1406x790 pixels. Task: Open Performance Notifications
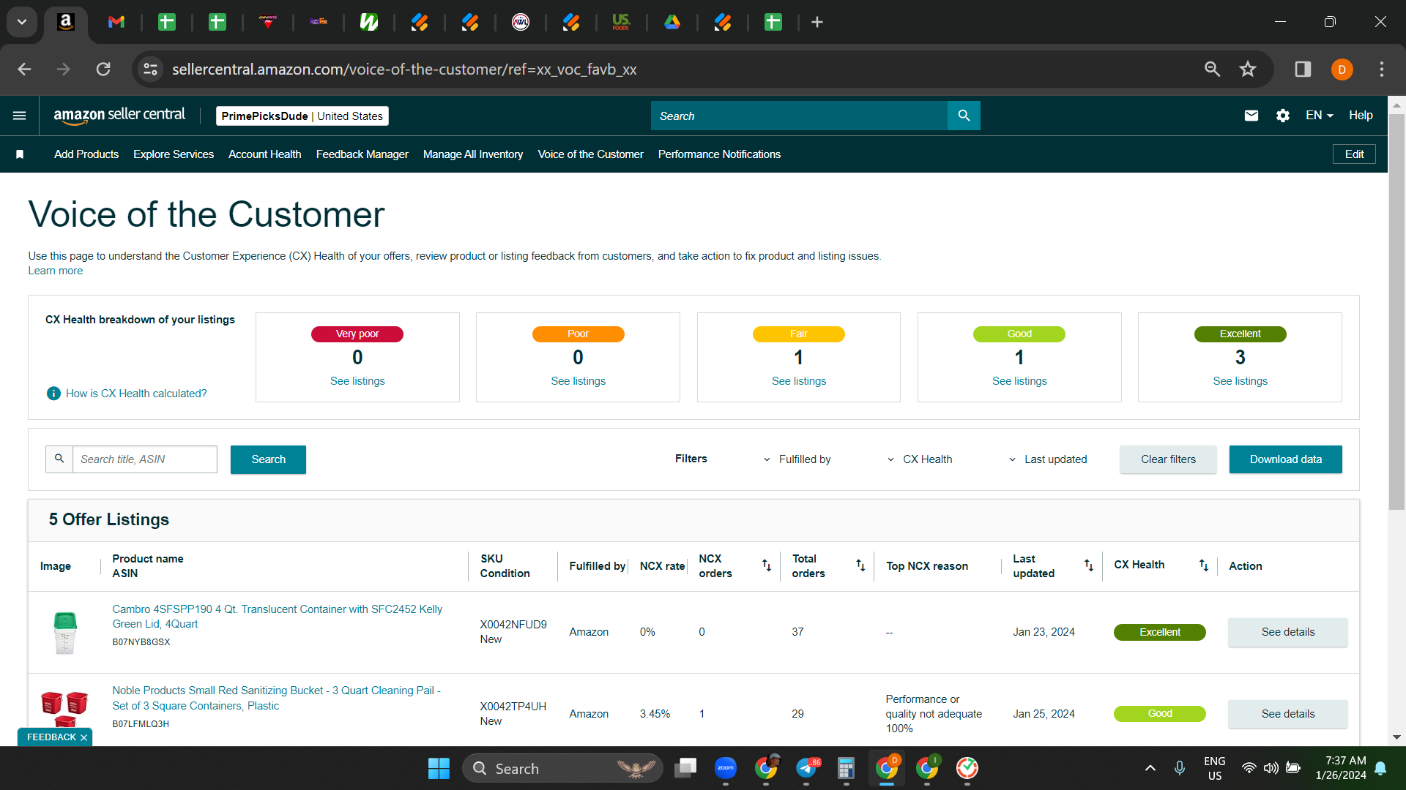(x=719, y=154)
